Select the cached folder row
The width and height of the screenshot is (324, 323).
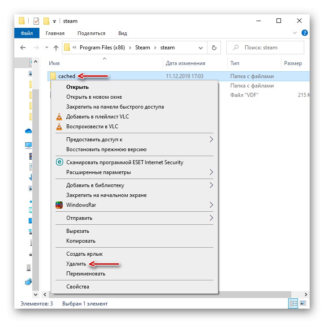178,76
